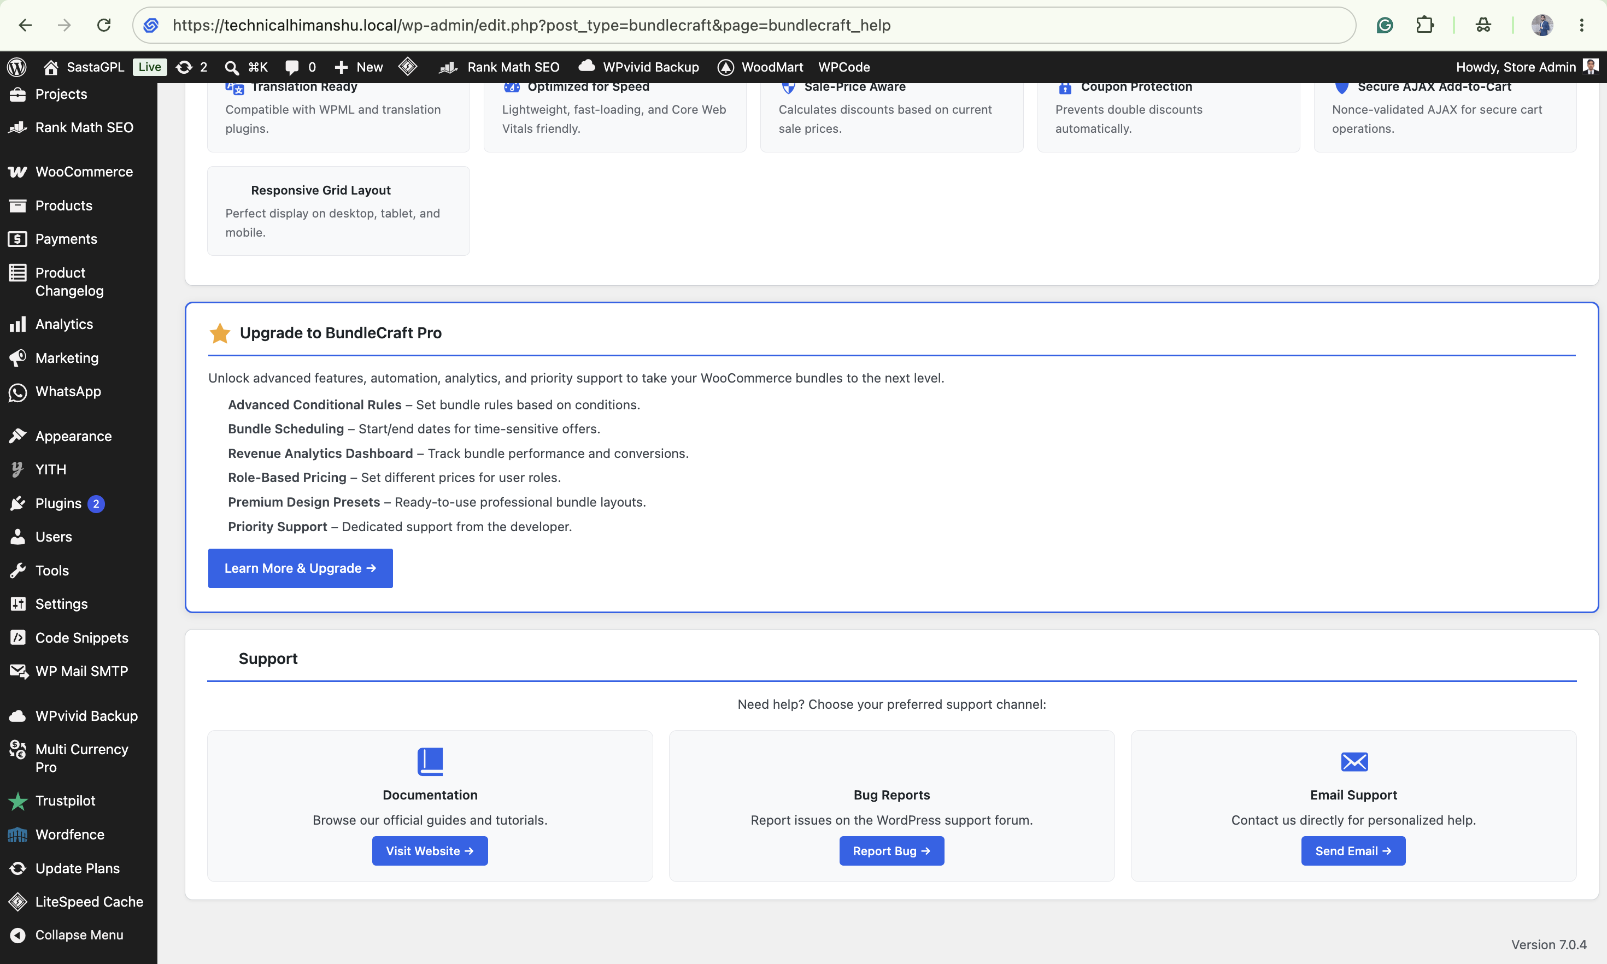Image resolution: width=1607 pixels, height=964 pixels.
Task: Open Wordfence in the sidebar
Action: (79, 834)
